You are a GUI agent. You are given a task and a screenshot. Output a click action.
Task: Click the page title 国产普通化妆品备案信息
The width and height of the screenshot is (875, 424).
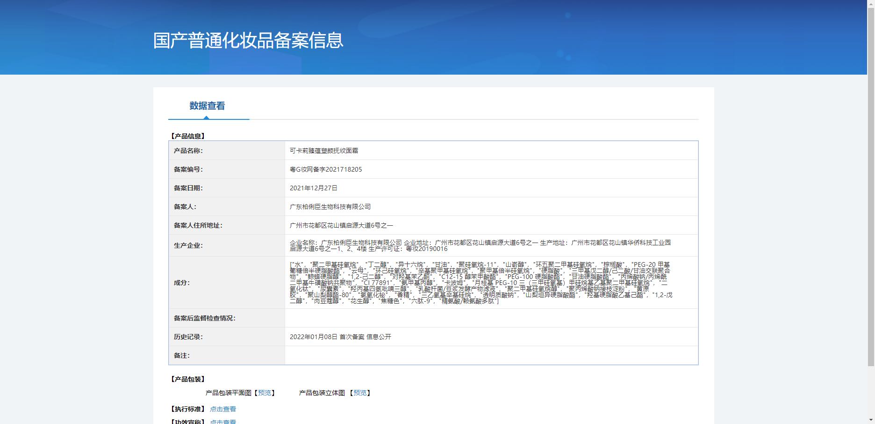[248, 40]
